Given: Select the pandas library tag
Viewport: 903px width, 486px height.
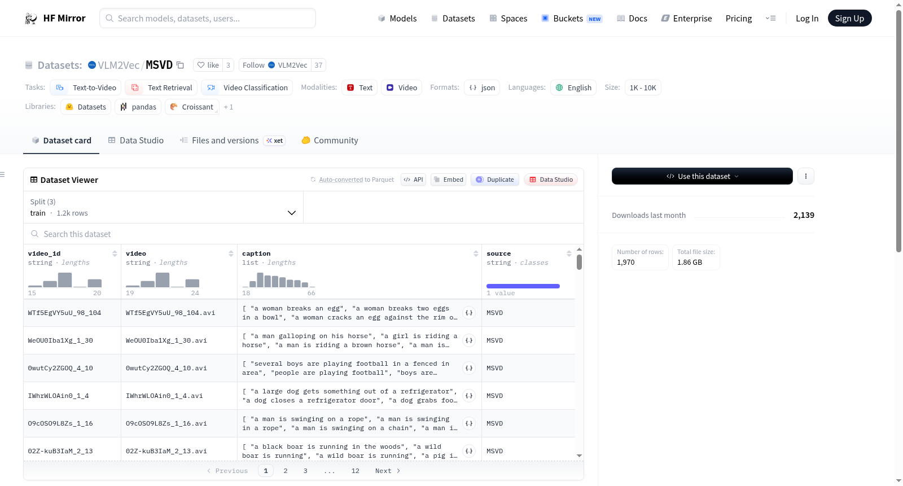Looking at the screenshot, I should (x=138, y=107).
